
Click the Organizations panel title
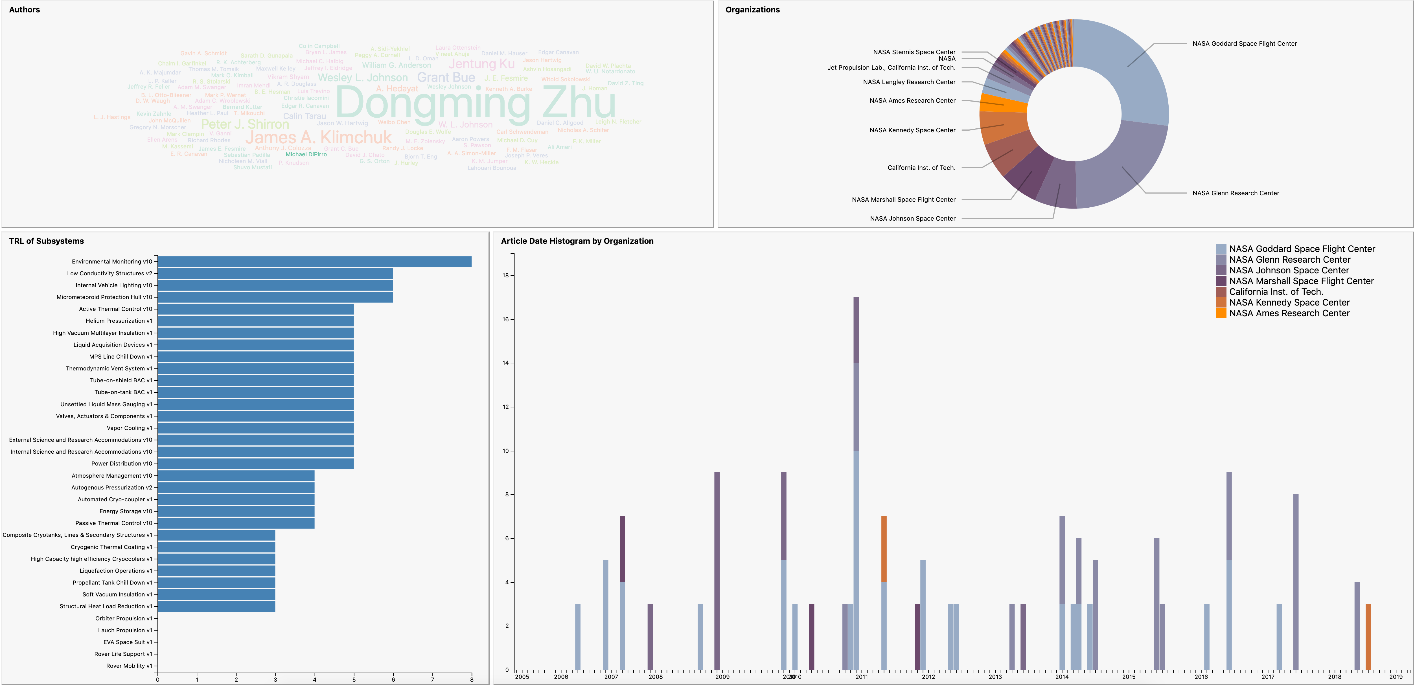(753, 10)
